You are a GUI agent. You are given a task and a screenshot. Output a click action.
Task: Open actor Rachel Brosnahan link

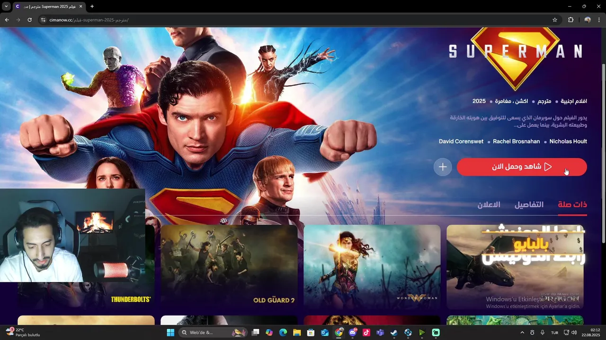click(x=516, y=141)
